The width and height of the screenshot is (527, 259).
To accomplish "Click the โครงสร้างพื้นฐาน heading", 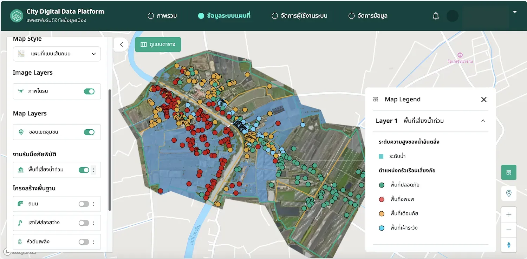I will pos(34,188).
